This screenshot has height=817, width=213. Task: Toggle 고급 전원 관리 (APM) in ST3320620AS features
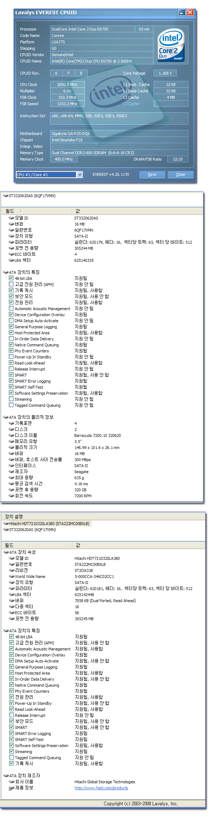(x=11, y=284)
